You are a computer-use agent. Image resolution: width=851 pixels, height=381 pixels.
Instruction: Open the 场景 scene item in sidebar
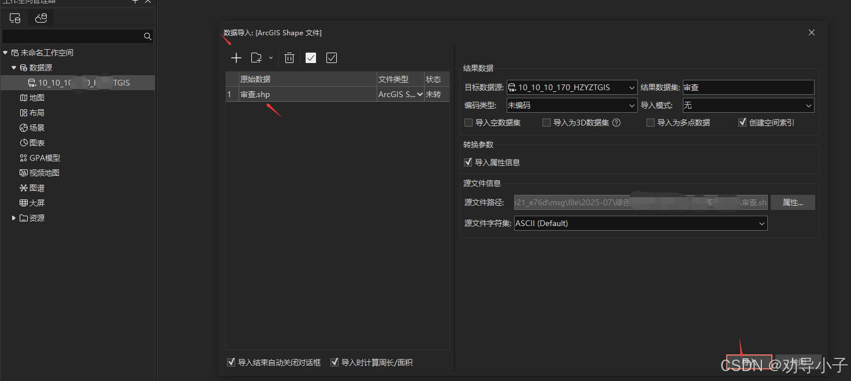[x=37, y=127]
